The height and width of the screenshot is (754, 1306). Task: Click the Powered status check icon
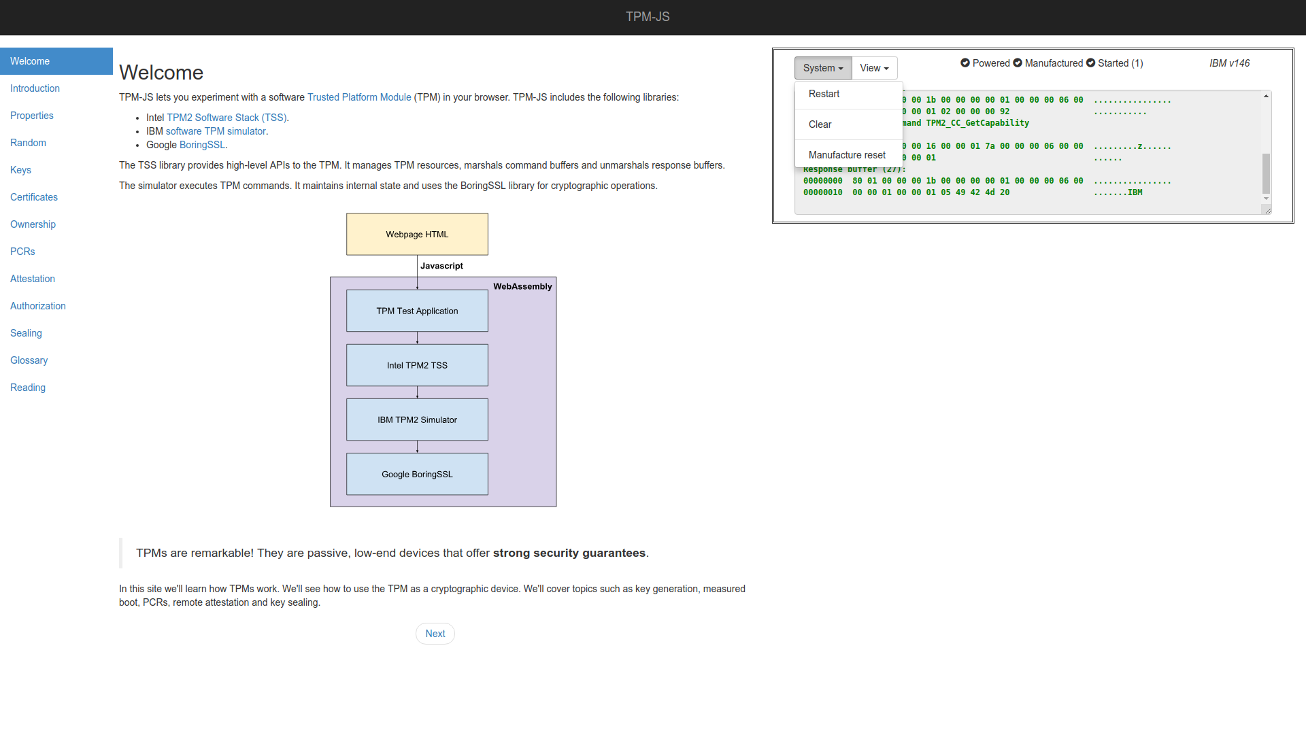point(965,63)
